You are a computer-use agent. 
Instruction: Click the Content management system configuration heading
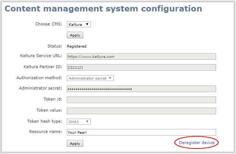coord(103,8)
